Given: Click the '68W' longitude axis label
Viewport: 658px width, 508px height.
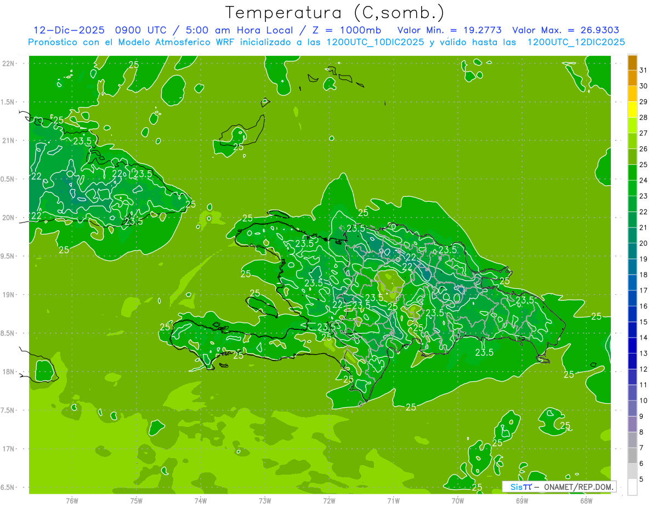Looking at the screenshot, I should [x=586, y=500].
